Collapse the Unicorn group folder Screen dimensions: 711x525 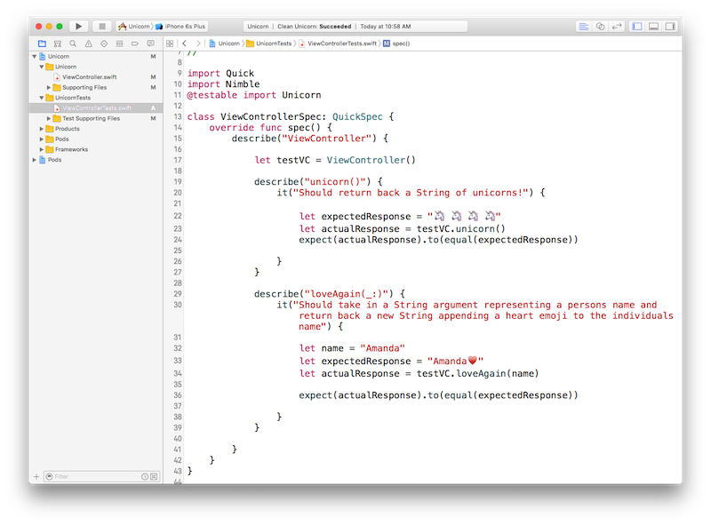tap(42, 67)
